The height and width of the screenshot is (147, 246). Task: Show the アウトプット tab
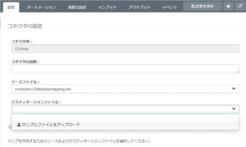pos(140,7)
